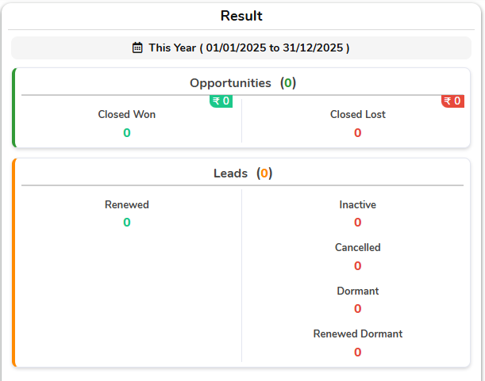Open the Closed Won count value
Image resolution: width=485 pixels, height=381 pixels.
[x=127, y=133]
